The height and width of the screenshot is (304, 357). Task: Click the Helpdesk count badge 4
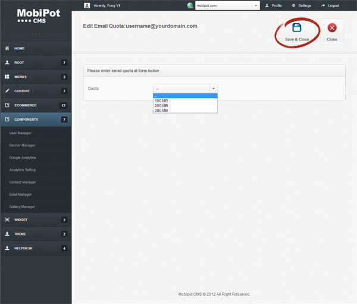64,248
